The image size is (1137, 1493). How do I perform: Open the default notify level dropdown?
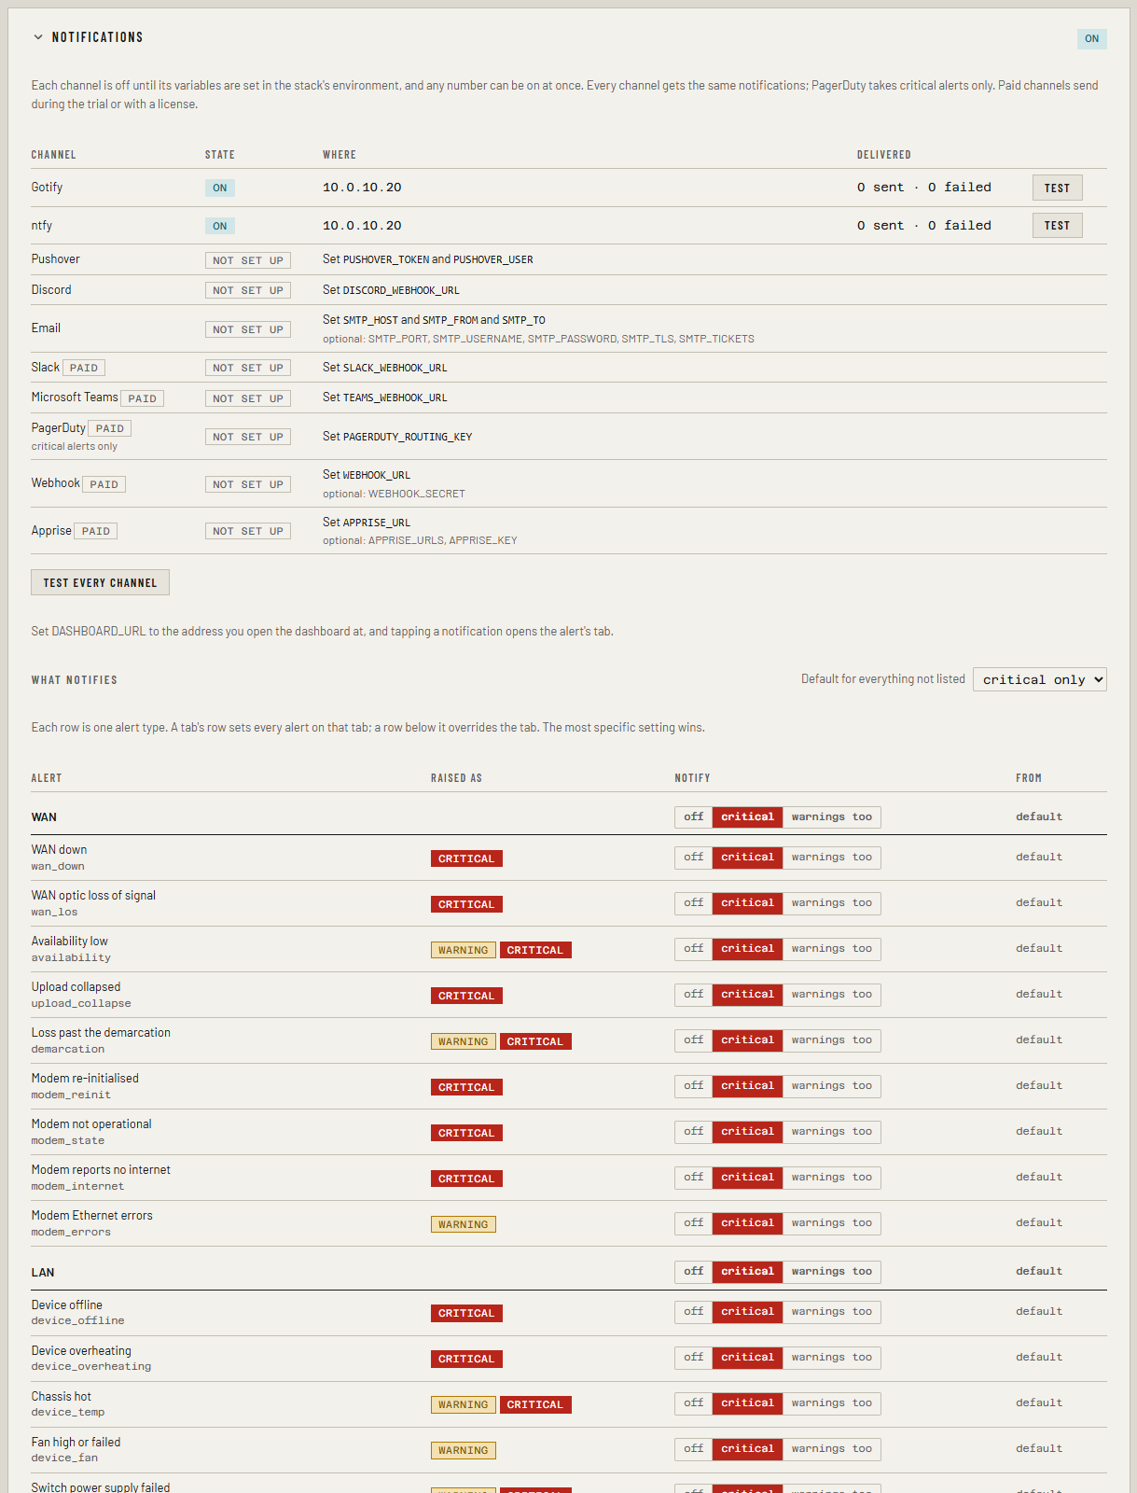[x=1039, y=679]
